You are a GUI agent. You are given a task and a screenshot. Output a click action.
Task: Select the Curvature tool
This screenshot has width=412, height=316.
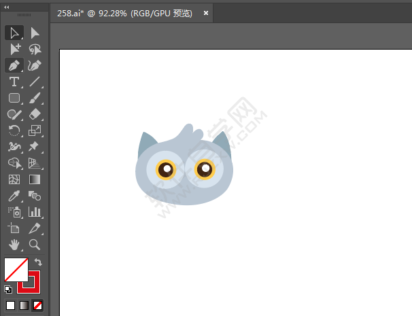pos(35,65)
